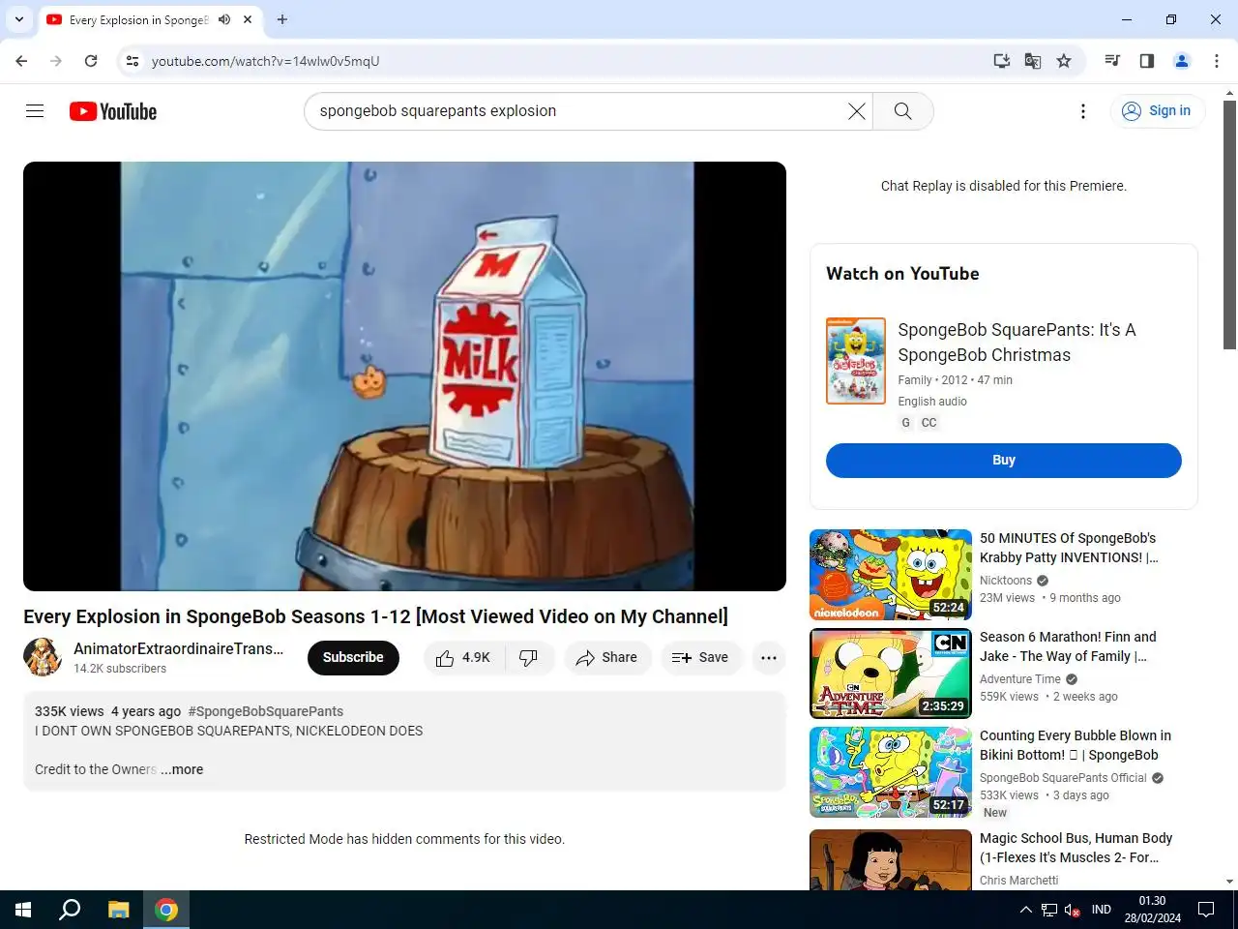Image resolution: width=1238 pixels, height=929 pixels.
Task: Open tab search dropdown arrow
Action: 19,19
